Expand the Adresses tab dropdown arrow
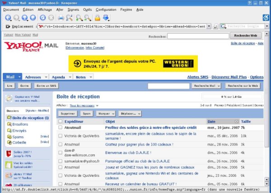 [x=46, y=77]
